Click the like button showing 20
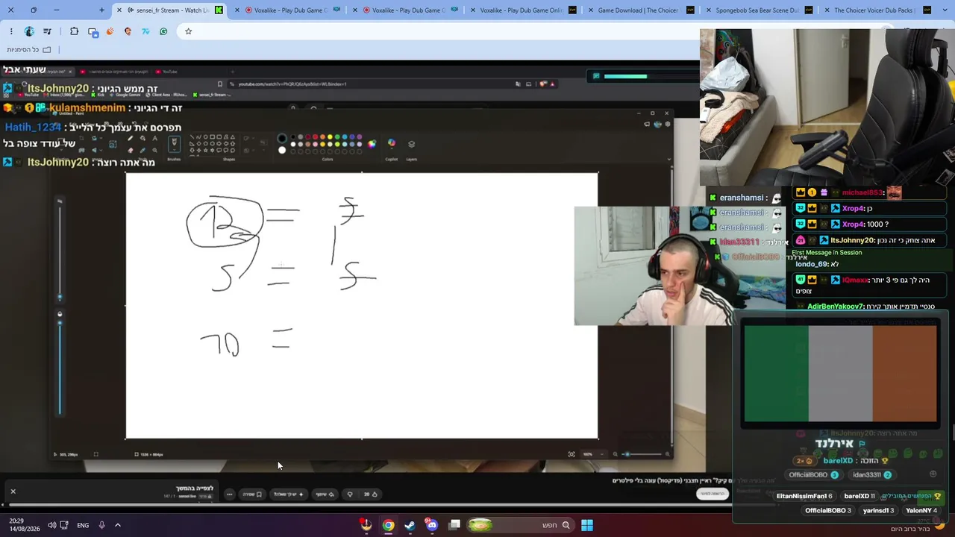Image resolution: width=955 pixels, height=537 pixels. coord(371,494)
